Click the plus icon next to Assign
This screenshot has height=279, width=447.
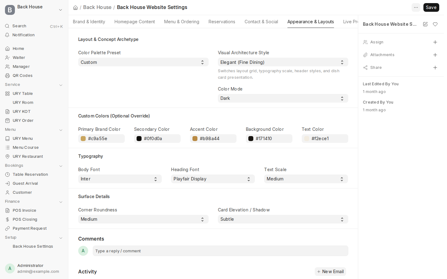coord(435,42)
